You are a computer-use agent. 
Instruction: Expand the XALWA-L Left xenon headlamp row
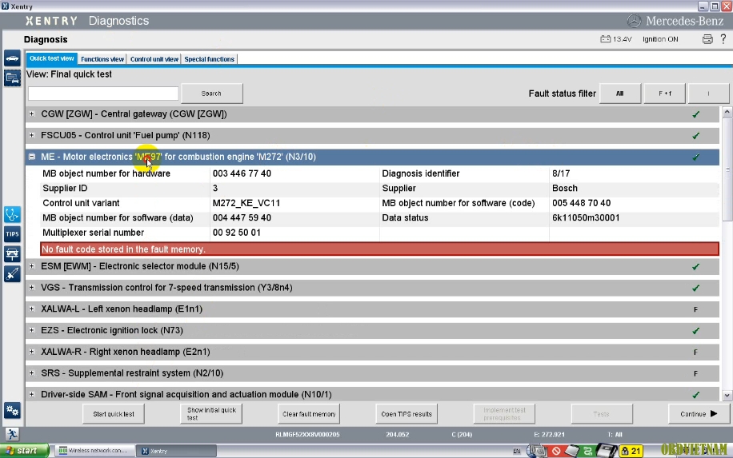tap(31, 309)
